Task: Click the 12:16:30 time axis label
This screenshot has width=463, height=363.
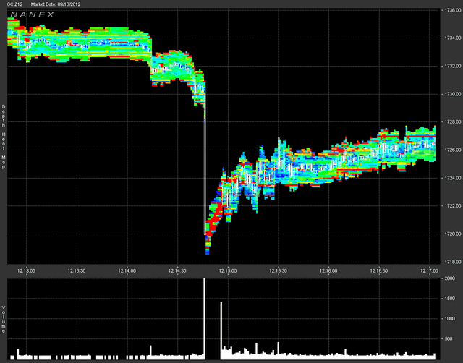Action: [379, 271]
